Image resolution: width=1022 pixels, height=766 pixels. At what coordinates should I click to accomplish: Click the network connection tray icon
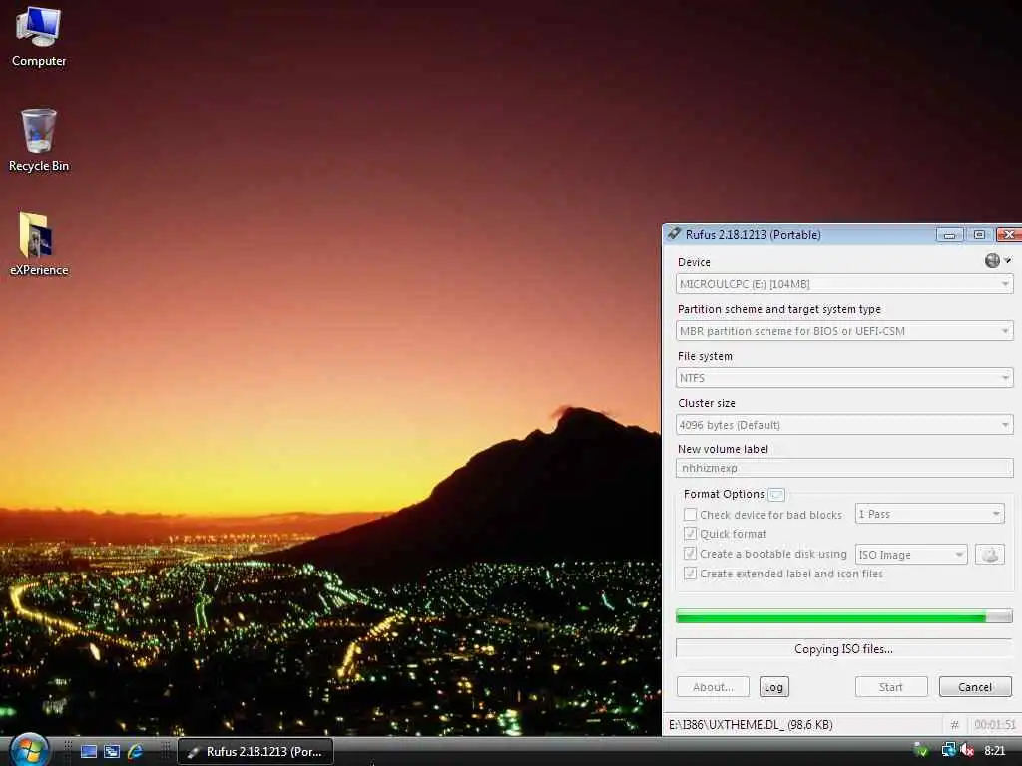click(x=948, y=750)
